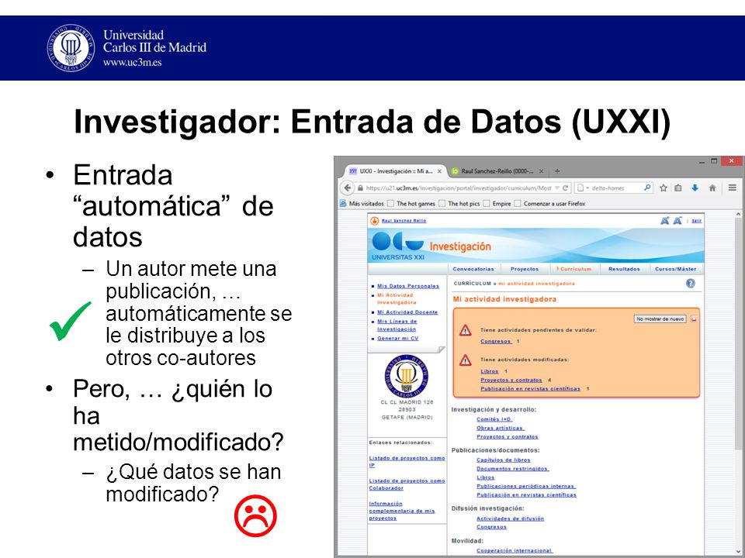Viewport: 745px width, 558px height.
Task: Open downloads with the blue arrow icon
Action: click(x=695, y=188)
